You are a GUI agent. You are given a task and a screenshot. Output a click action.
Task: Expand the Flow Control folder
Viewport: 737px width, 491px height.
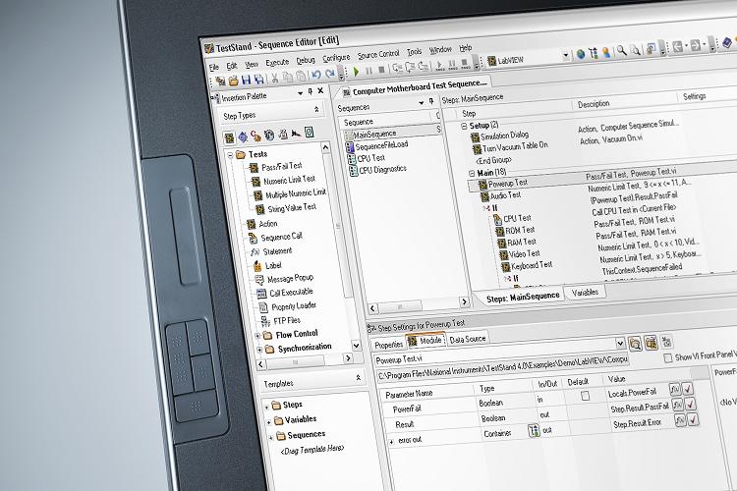(x=257, y=335)
